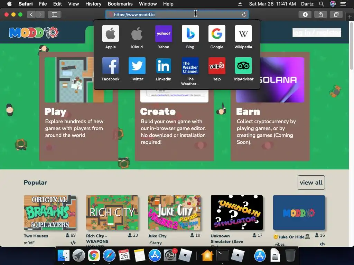
Task: Open the Rich City game thumbnail
Action: (112, 213)
